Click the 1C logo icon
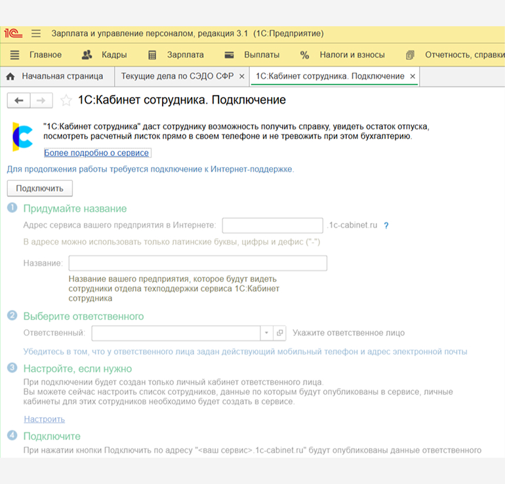Viewport: 505px width, 484px height. coord(13,33)
